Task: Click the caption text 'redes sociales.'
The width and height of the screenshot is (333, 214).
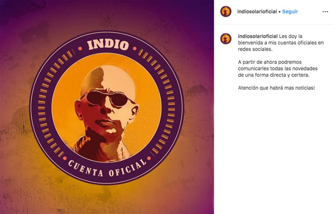Action: 255,49
